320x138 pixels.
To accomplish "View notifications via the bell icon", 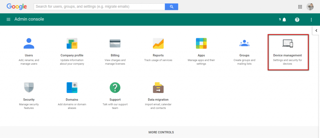I will [284, 20].
